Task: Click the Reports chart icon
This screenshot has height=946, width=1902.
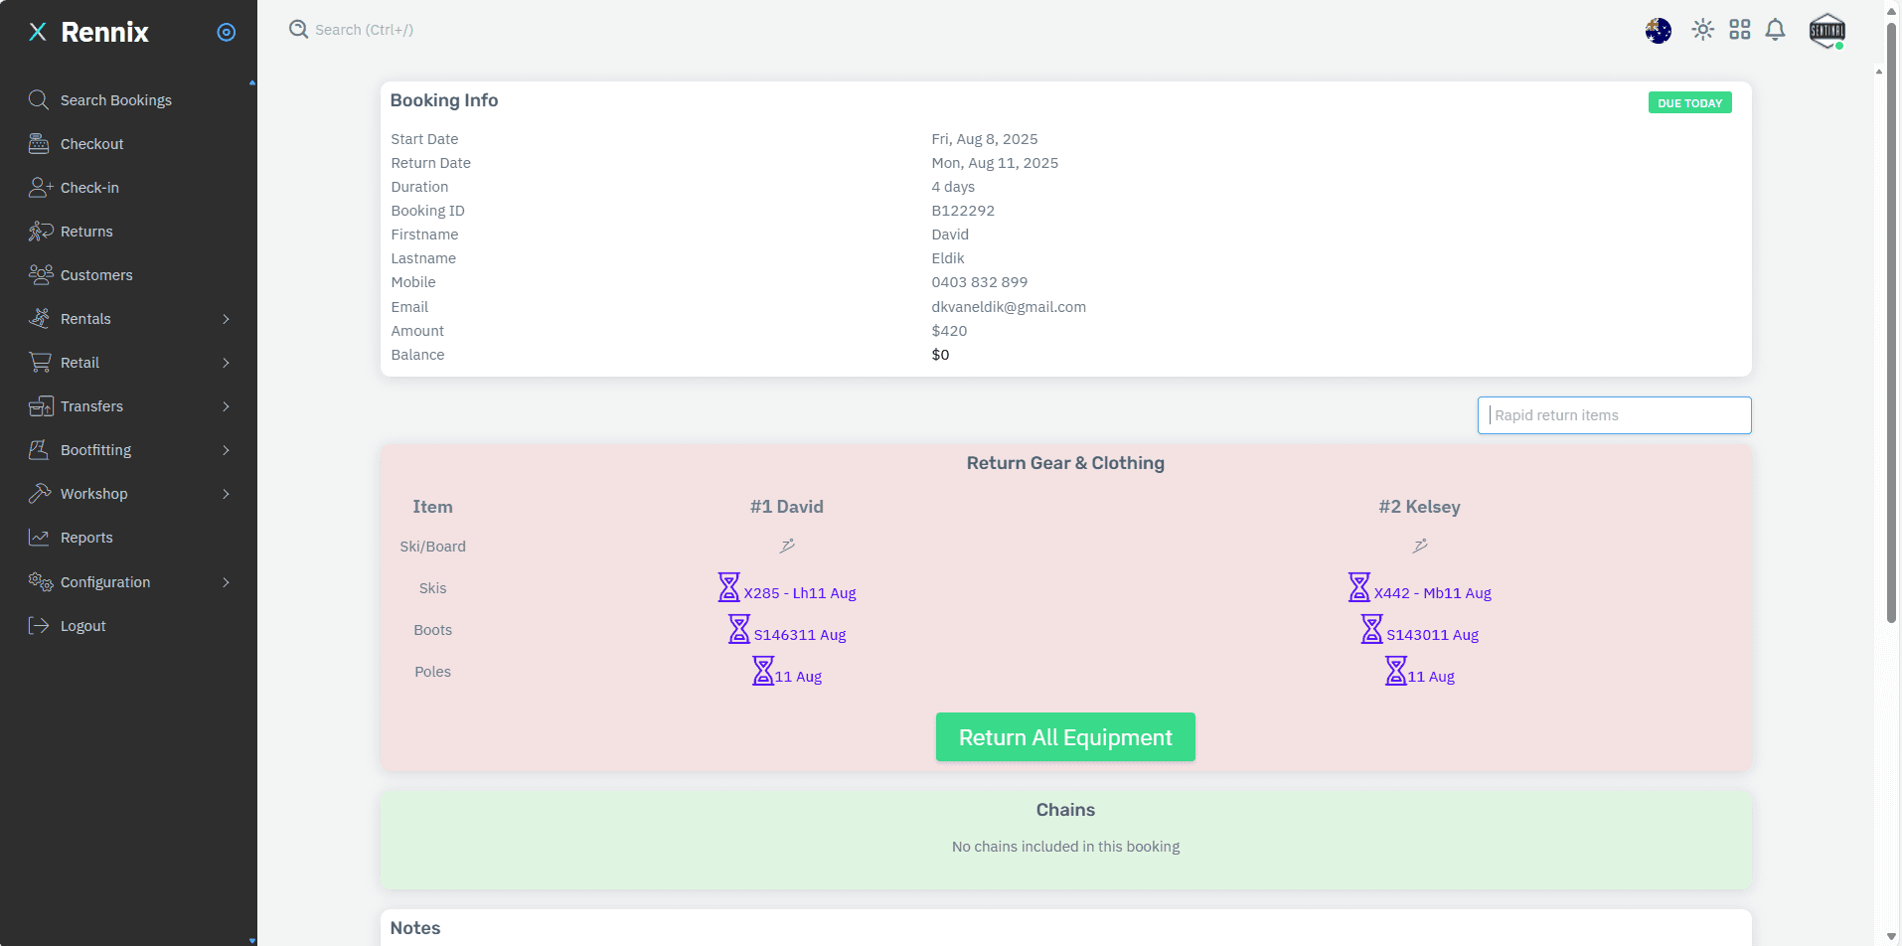Action: coord(39,537)
